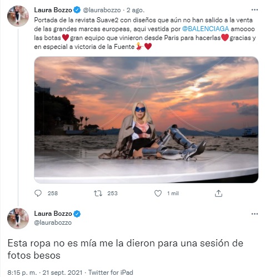The image size is (265, 277).
Task: Open the three-dot menu on the first tweet
Action: pos(254,9)
